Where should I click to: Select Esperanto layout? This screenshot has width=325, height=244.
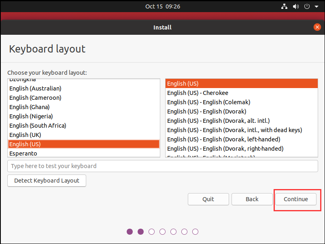(84, 154)
